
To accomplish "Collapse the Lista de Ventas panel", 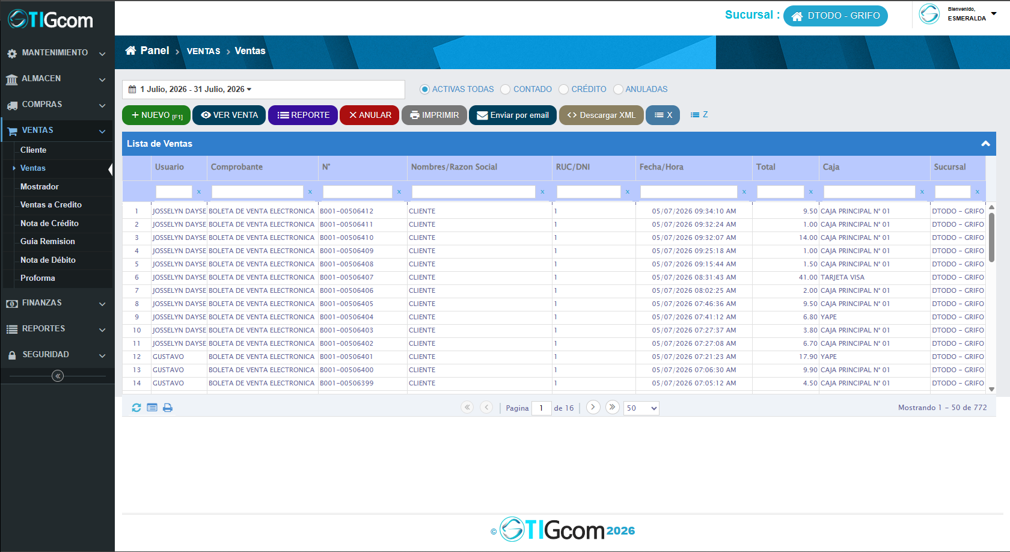I will [985, 144].
